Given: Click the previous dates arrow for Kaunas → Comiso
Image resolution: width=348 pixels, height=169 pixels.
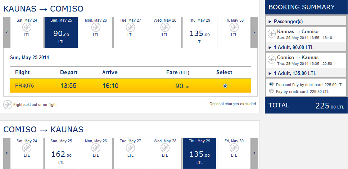Looking at the screenshot, I should (6, 32).
